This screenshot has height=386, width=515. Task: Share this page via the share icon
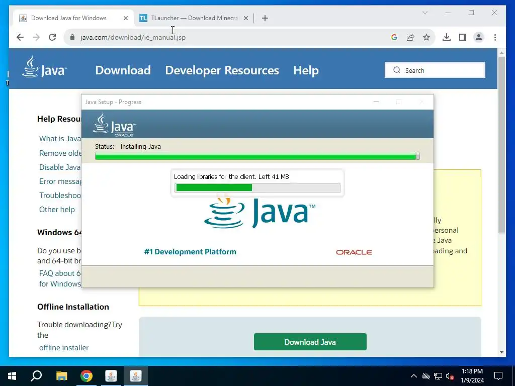pyautogui.click(x=410, y=37)
